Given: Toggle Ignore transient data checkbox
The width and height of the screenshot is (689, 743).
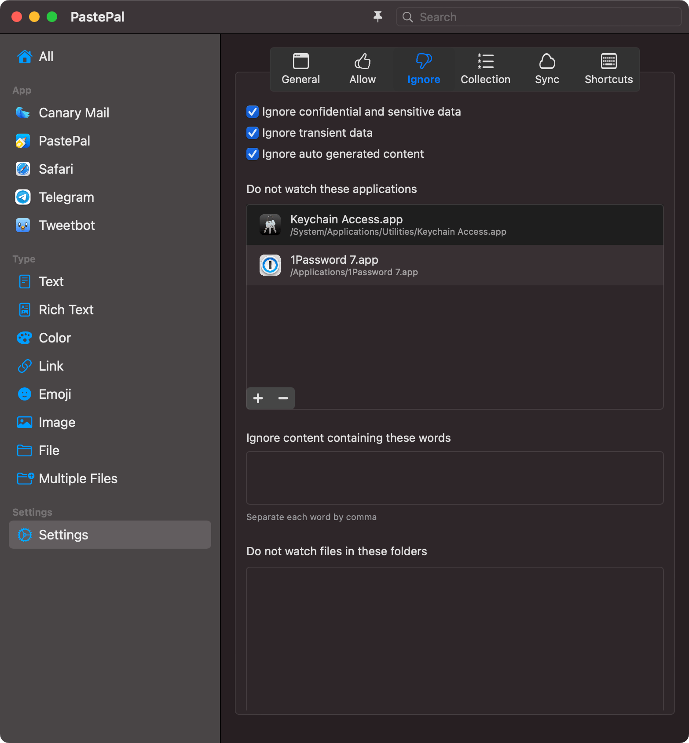Looking at the screenshot, I should pyautogui.click(x=253, y=133).
